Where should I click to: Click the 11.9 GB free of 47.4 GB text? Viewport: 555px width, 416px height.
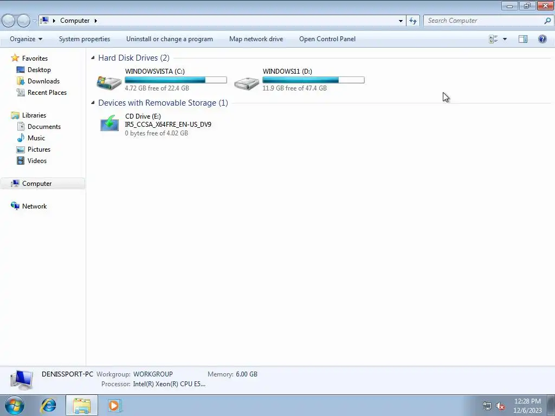click(294, 88)
